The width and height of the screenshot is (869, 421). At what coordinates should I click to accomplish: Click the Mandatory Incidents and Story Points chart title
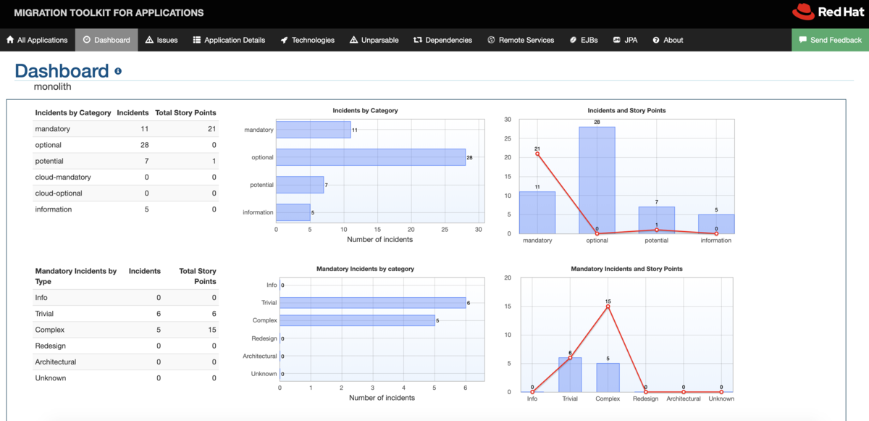click(x=626, y=269)
